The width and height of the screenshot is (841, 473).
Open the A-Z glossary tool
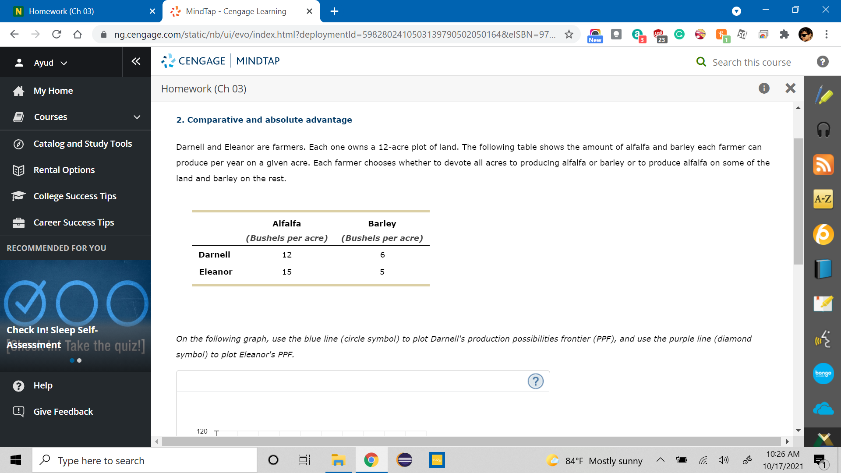click(823, 199)
